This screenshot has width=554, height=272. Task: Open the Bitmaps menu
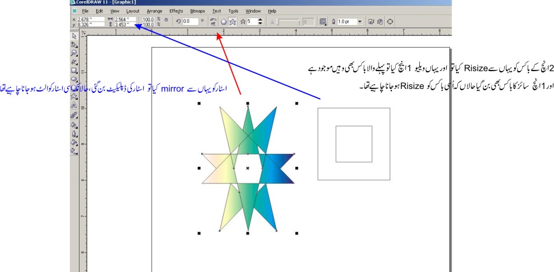[x=197, y=11]
